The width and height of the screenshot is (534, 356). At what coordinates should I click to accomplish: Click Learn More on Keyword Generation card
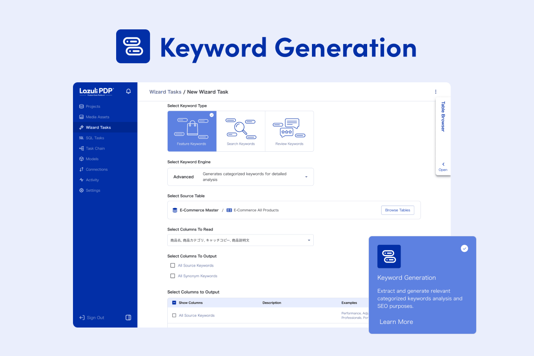pos(396,322)
